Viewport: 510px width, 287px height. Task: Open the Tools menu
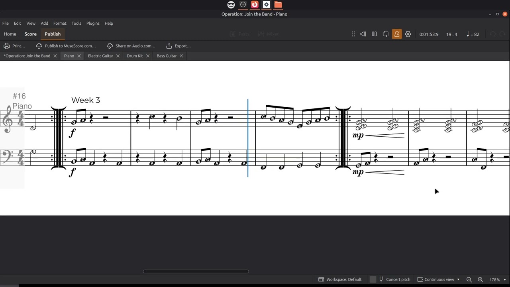76,23
